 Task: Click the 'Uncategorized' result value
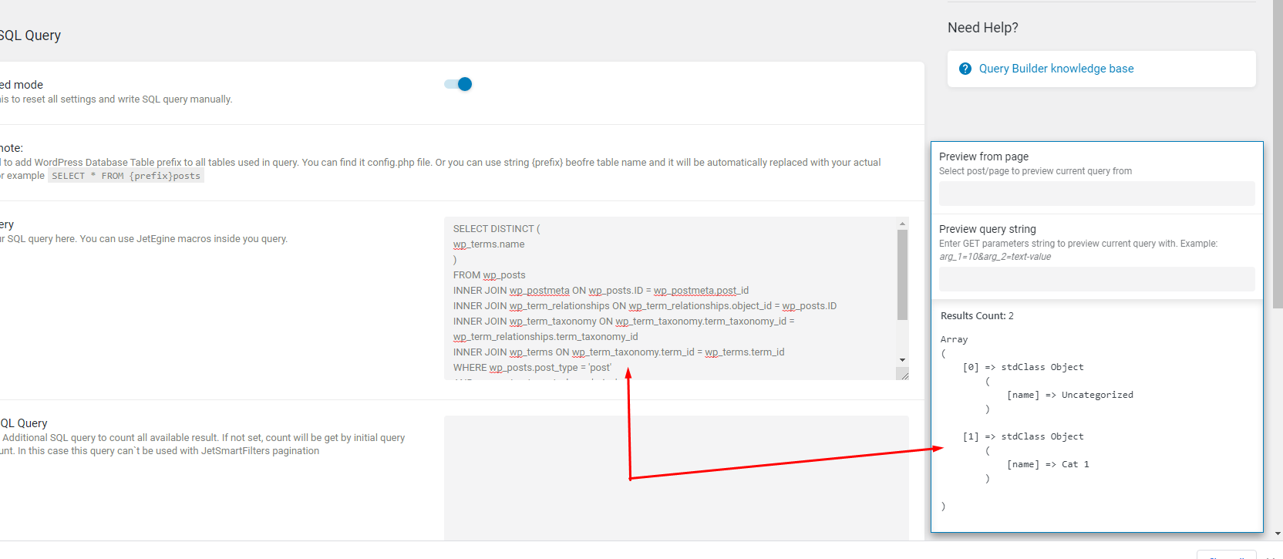click(1097, 395)
